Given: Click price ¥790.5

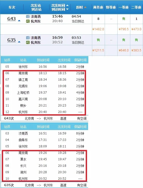Looking at the screenshot, I should pyautogui.click(x=124, y=29).
